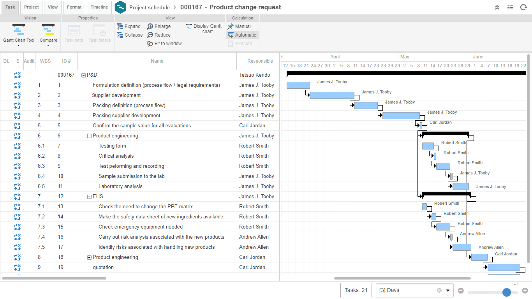
Task: Activate Fit to window
Action: tap(164, 43)
